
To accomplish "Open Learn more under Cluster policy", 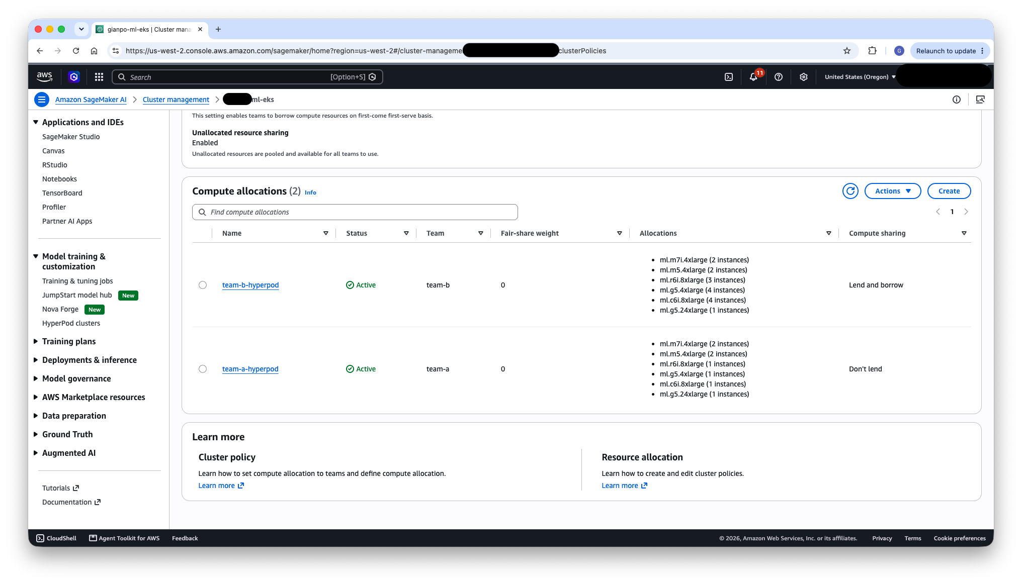I will [221, 485].
